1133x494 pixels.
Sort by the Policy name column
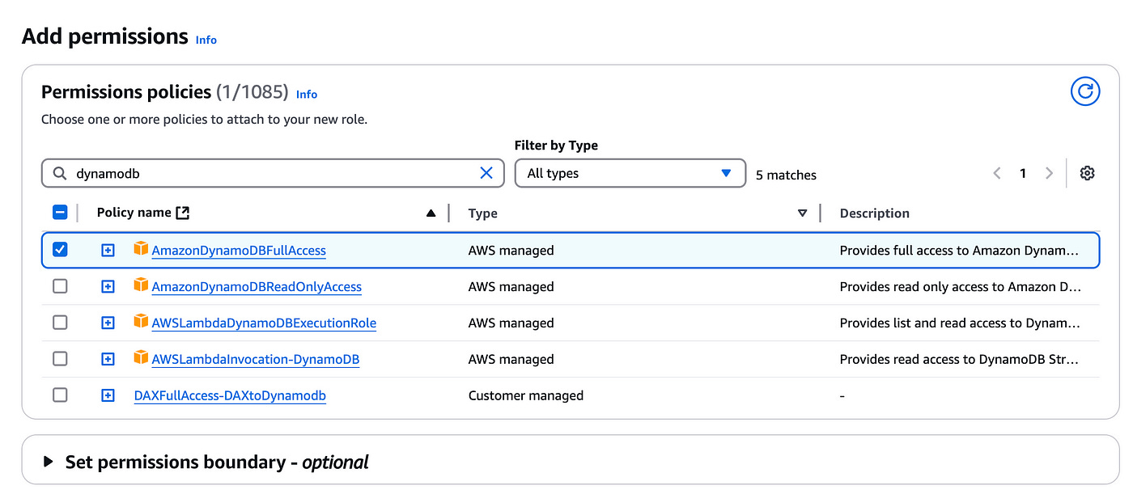pos(431,213)
